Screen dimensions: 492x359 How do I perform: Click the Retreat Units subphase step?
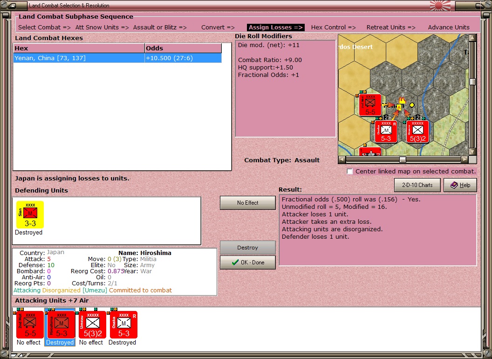[x=390, y=28]
